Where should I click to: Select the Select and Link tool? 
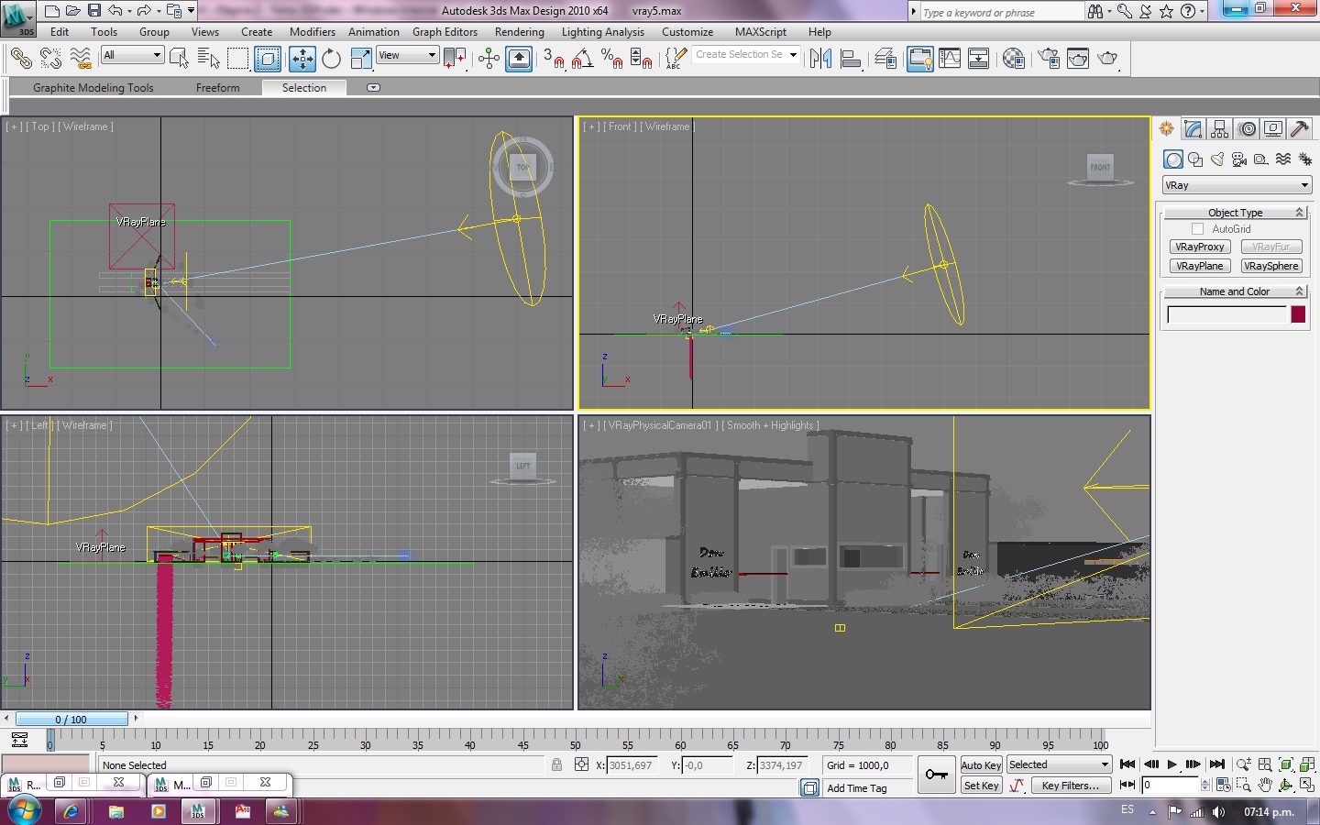tap(20, 59)
